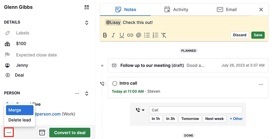This screenshot has height=139, width=272.
Task: Save the note
Action: pos(258,35)
